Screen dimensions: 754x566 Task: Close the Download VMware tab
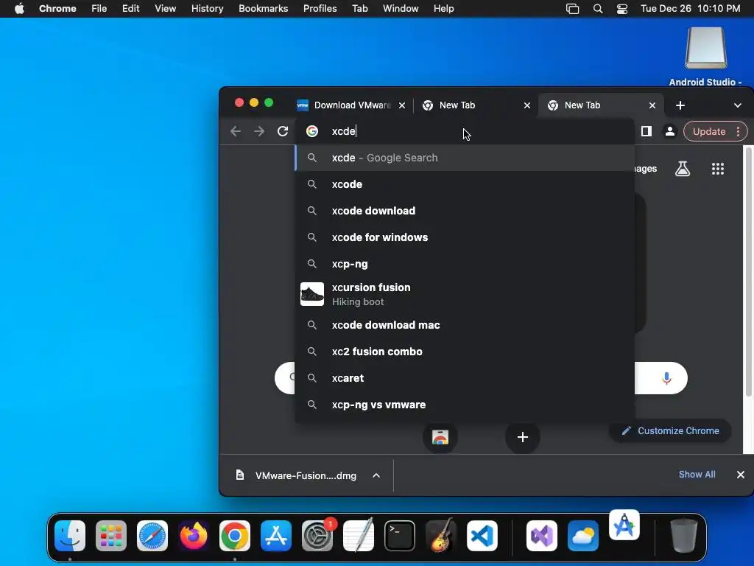[402, 105]
